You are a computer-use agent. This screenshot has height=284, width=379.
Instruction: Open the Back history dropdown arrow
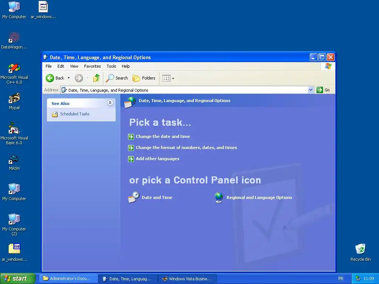(68, 78)
